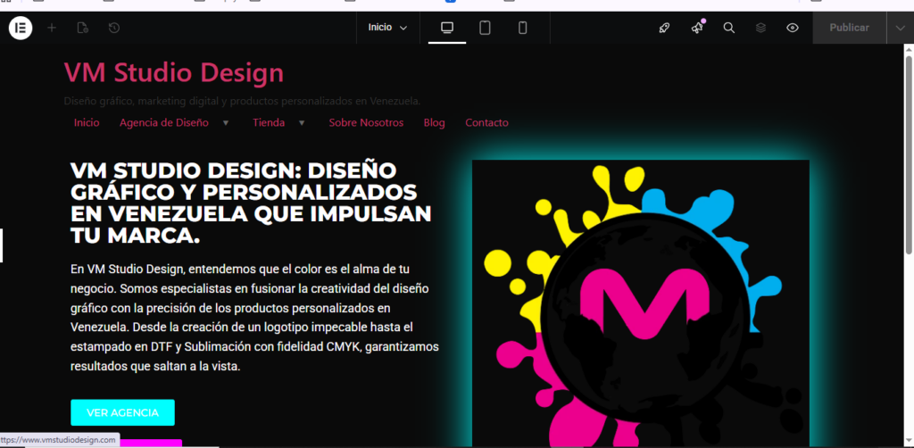Click the Publicar button
Screen dimensions: 914x448
pyautogui.click(x=850, y=28)
